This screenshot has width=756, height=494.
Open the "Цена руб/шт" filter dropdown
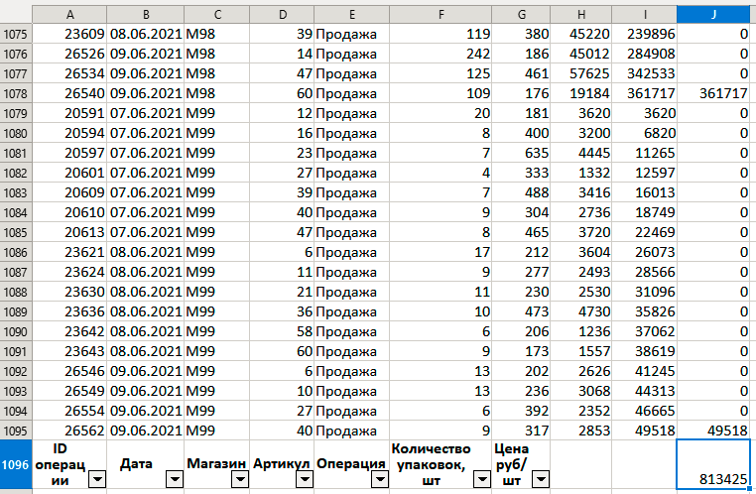[x=540, y=480]
